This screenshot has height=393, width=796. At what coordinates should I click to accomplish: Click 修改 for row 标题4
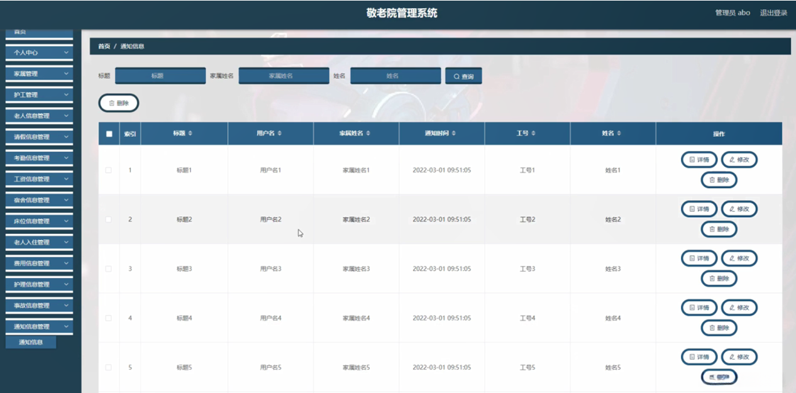[x=739, y=307]
